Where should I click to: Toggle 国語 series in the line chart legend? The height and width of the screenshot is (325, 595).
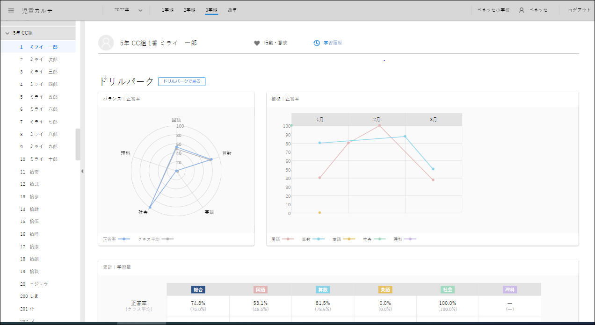pyautogui.click(x=283, y=239)
